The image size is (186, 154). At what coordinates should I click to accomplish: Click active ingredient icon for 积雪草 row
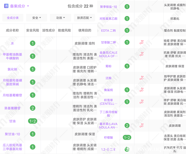coord(141,102)
